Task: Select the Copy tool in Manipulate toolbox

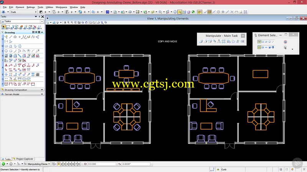Action: click(x=201, y=41)
